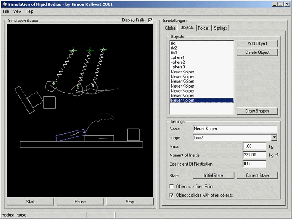This screenshot has height=219, width=292.
Task: Start the simulation
Action: coord(31,201)
